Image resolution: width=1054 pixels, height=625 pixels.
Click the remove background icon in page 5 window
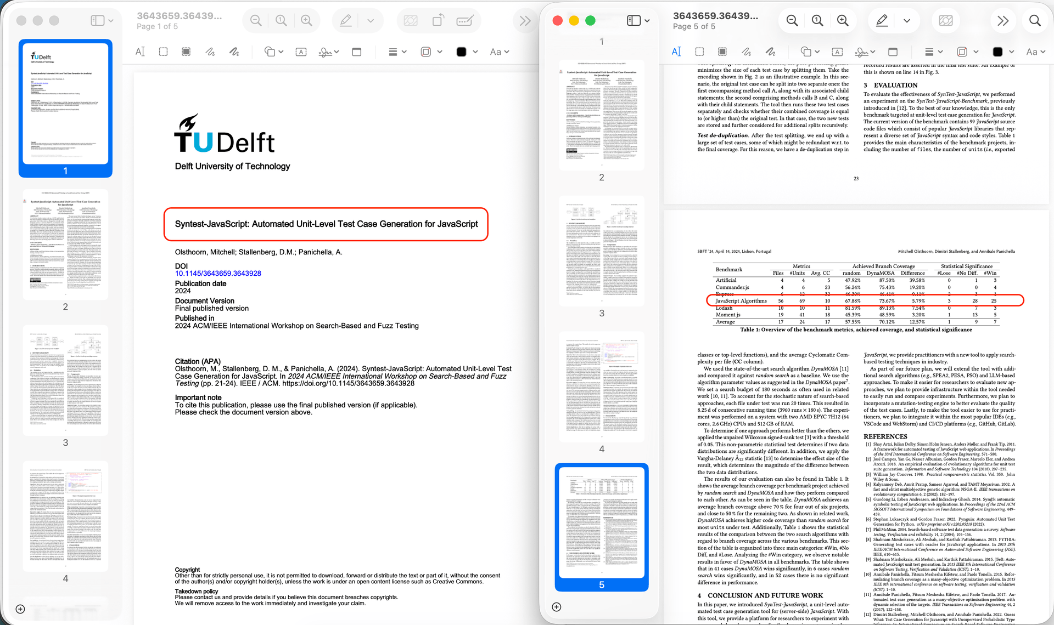[946, 21]
